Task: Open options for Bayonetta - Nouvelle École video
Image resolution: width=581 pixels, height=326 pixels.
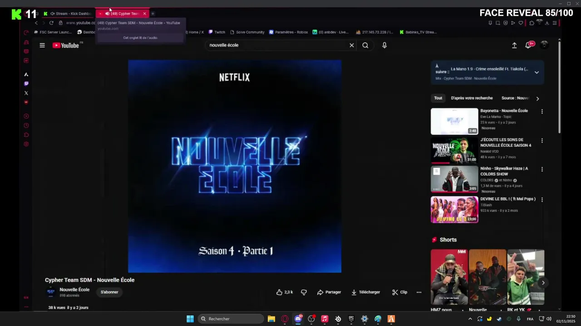Action: coord(542,111)
